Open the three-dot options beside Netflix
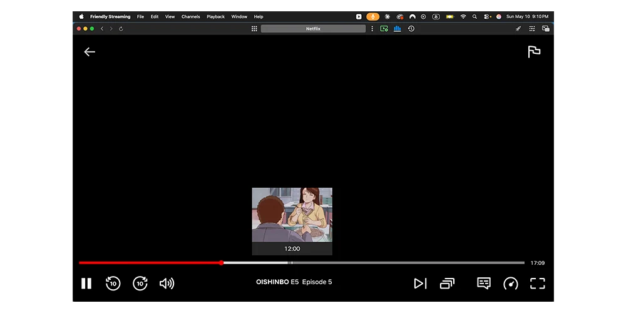626x313 pixels. coord(372,29)
